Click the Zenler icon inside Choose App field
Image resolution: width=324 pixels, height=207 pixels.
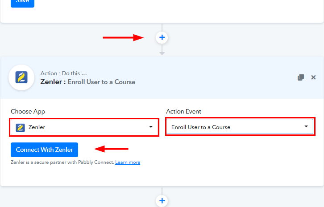(x=20, y=127)
